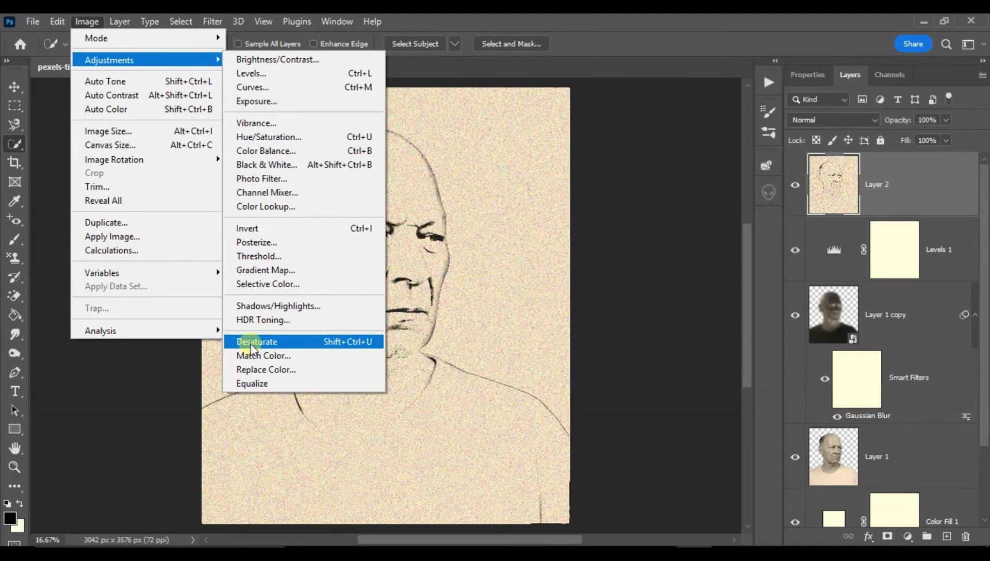The height and width of the screenshot is (561, 990).
Task: Enable Sample All Layers checkbox
Action: click(x=238, y=44)
